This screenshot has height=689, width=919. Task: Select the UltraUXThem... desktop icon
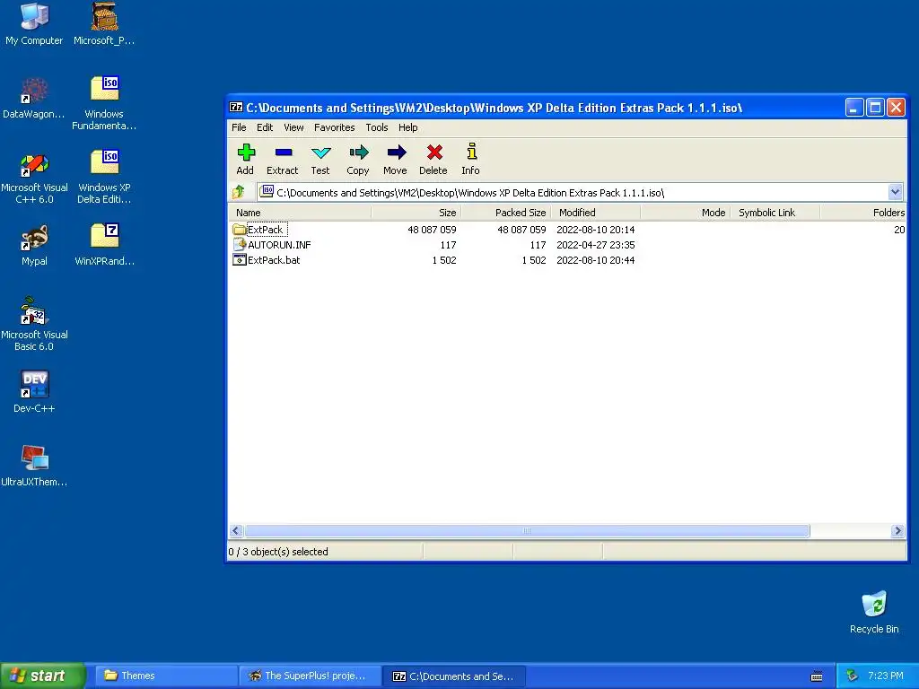34,466
